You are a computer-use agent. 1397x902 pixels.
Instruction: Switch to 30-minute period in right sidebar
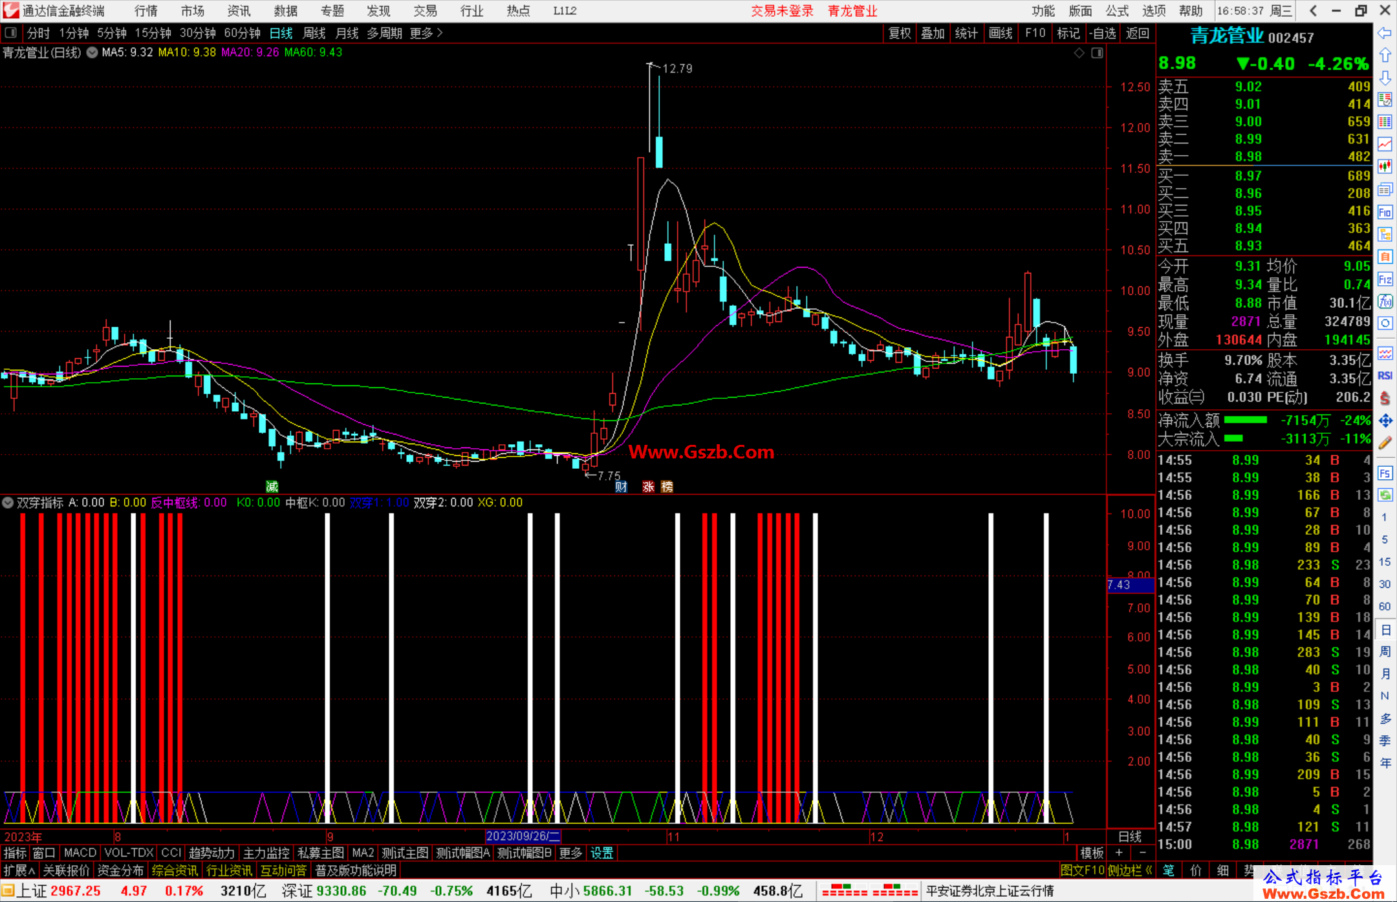pyautogui.click(x=1385, y=584)
